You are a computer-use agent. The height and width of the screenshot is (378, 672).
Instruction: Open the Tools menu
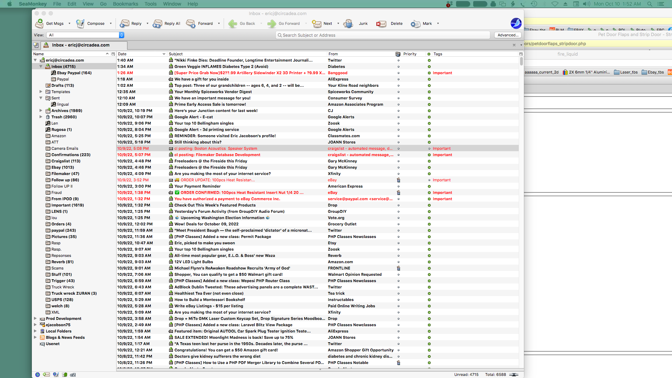[x=150, y=4]
